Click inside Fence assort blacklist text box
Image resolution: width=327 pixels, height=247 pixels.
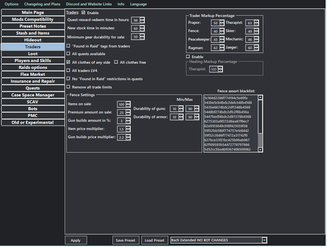[231, 124]
